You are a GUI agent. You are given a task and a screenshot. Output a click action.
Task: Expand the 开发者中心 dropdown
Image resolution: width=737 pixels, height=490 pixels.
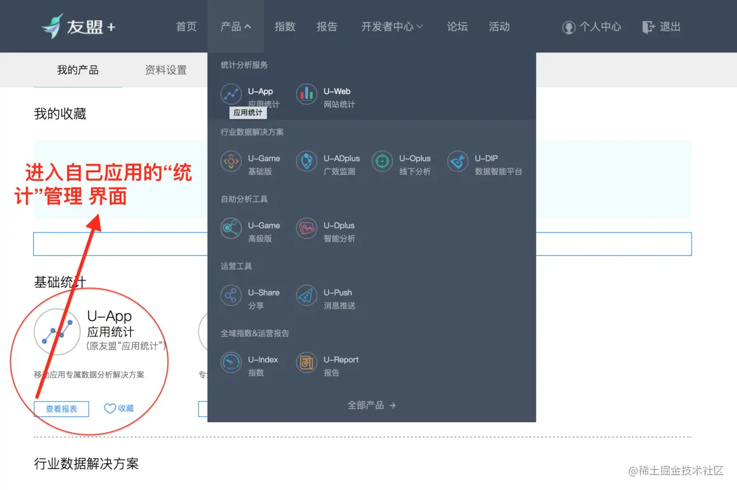[392, 26]
